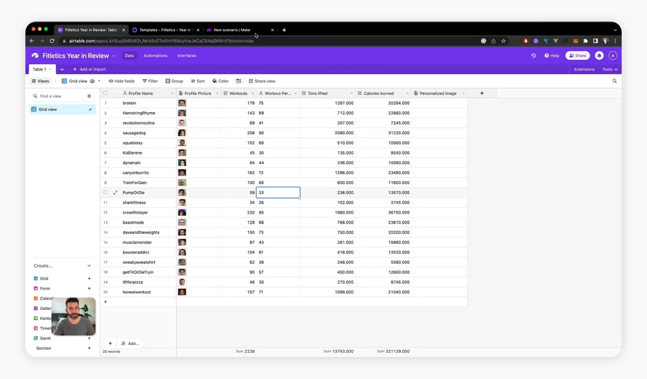
Task: Open sausagedog's profile picture thumbnail
Action: [x=182, y=133]
